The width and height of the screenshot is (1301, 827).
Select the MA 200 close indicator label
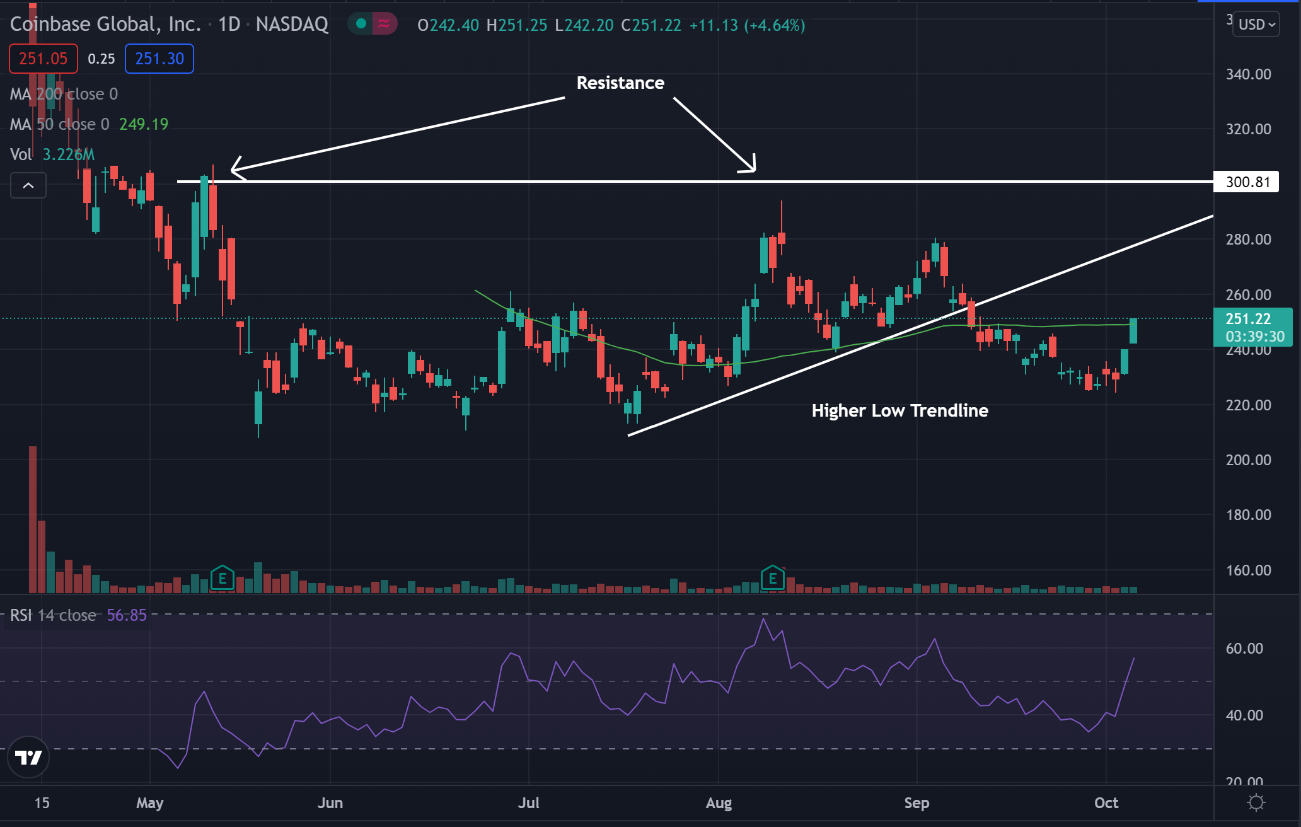[x=64, y=94]
